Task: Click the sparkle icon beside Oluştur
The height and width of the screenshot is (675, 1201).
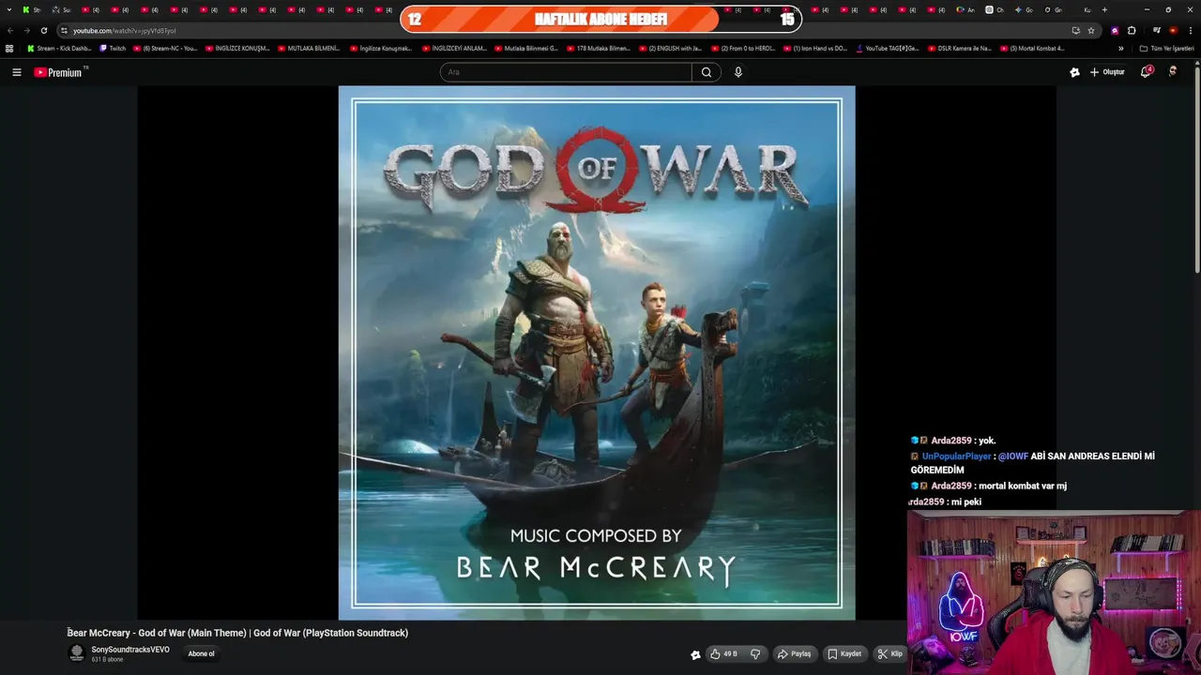Action: pos(1074,72)
